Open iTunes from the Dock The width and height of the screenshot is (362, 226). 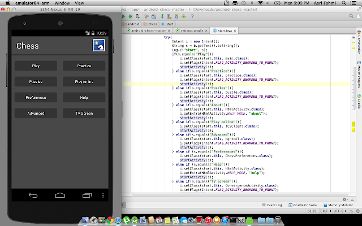coord(208,220)
